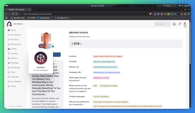Click the Brave Shields lion icon
Image resolution: width=195 pixels, height=113 pixels.
point(151,14)
